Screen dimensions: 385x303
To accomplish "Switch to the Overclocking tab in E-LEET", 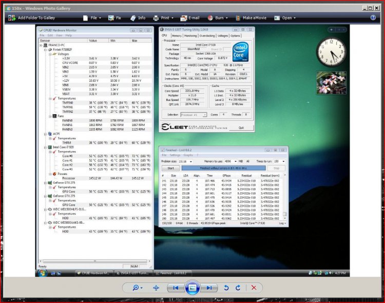I will 207,36.
